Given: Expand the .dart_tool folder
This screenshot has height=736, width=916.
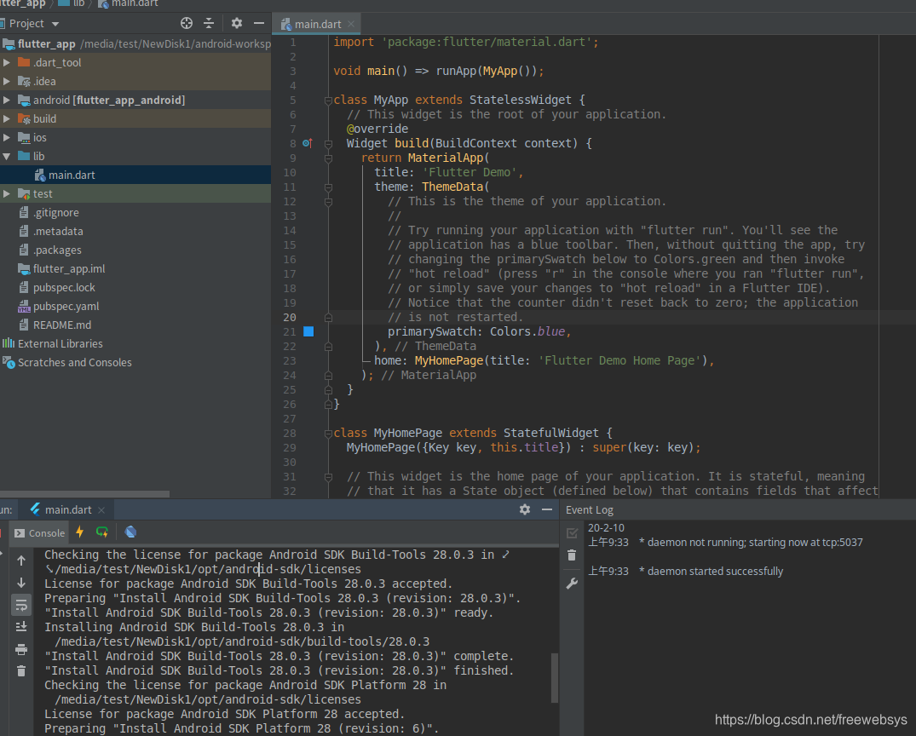Looking at the screenshot, I should point(7,62).
